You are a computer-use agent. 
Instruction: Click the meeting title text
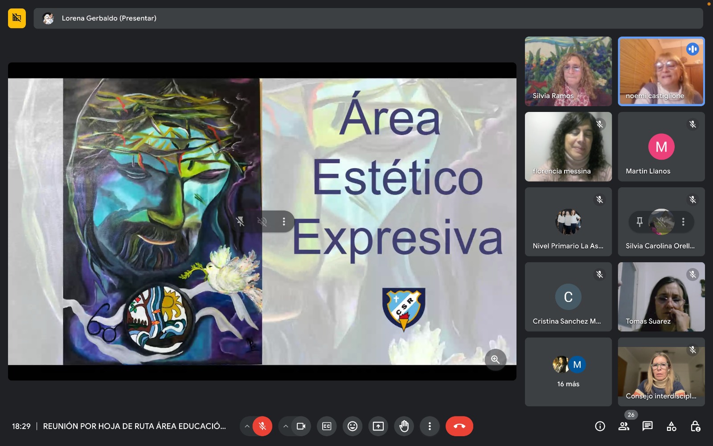coord(135,426)
